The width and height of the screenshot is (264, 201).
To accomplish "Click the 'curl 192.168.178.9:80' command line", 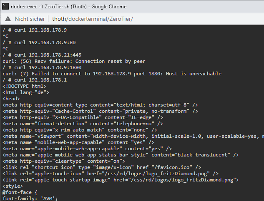I will 39,42.
